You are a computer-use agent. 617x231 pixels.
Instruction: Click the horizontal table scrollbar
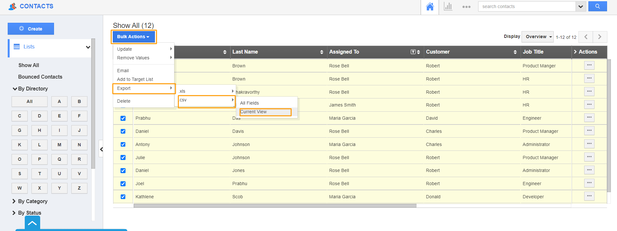pos(275,206)
